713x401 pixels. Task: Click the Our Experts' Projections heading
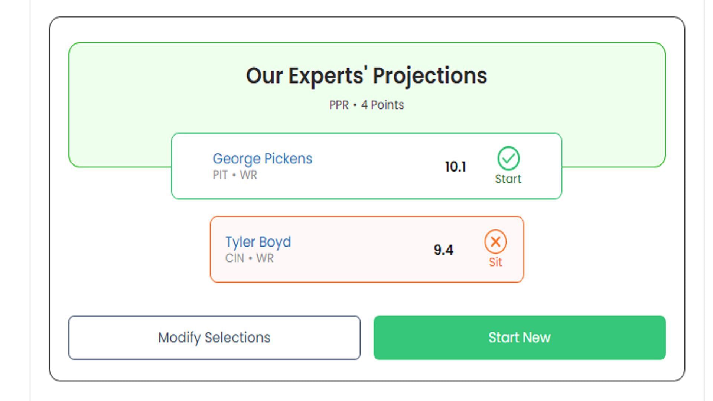tap(366, 76)
